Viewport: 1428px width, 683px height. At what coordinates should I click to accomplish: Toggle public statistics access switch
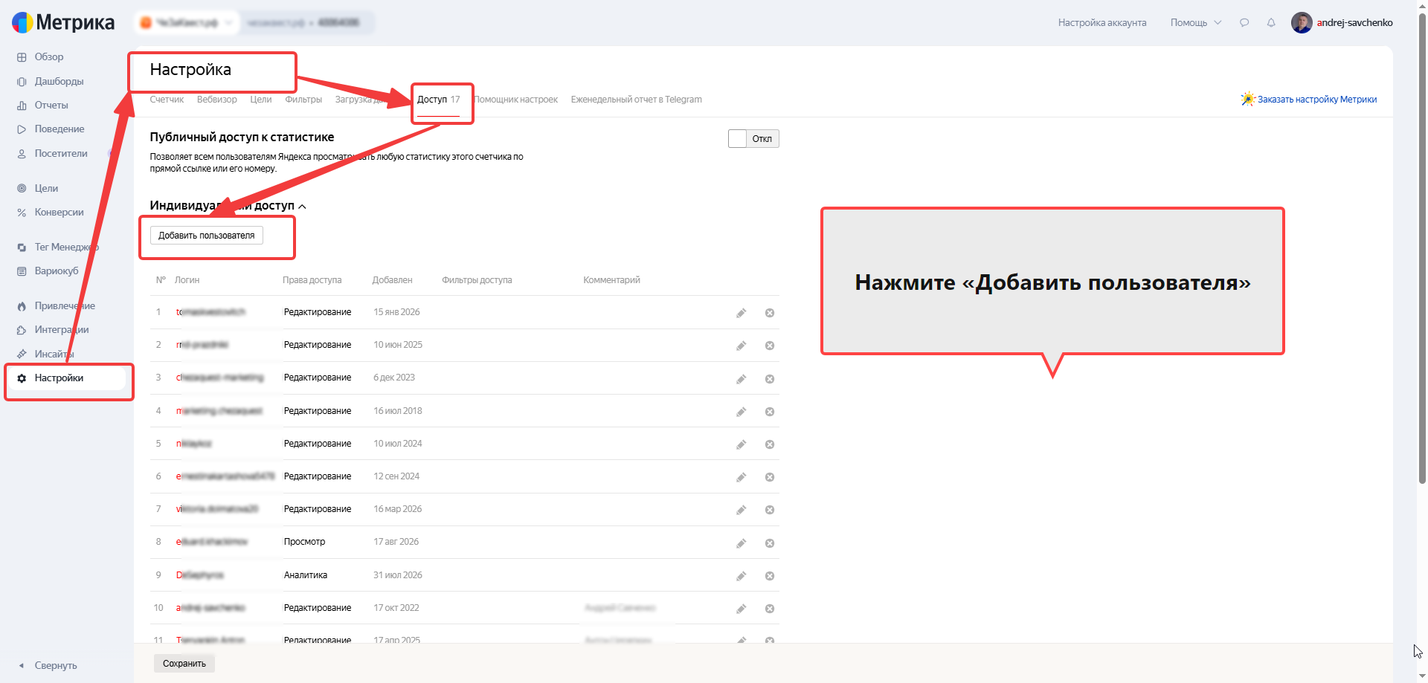click(x=753, y=139)
